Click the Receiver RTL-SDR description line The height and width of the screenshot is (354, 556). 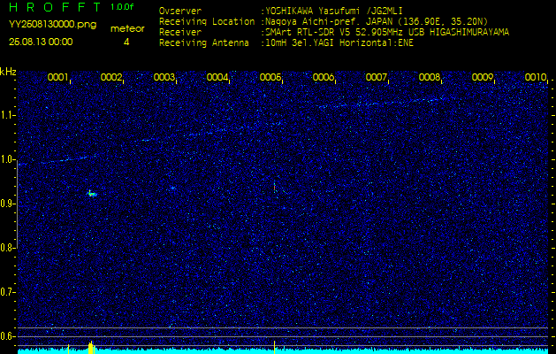tap(387, 33)
